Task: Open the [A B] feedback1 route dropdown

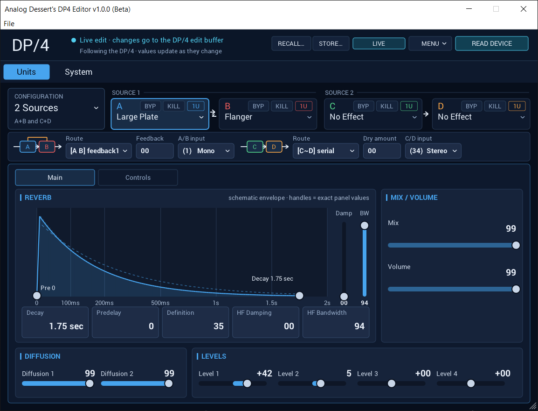Action: click(x=99, y=151)
